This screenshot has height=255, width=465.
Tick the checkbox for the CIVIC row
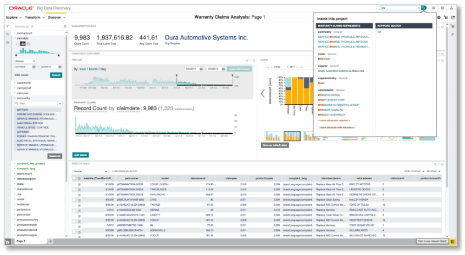coord(74,200)
